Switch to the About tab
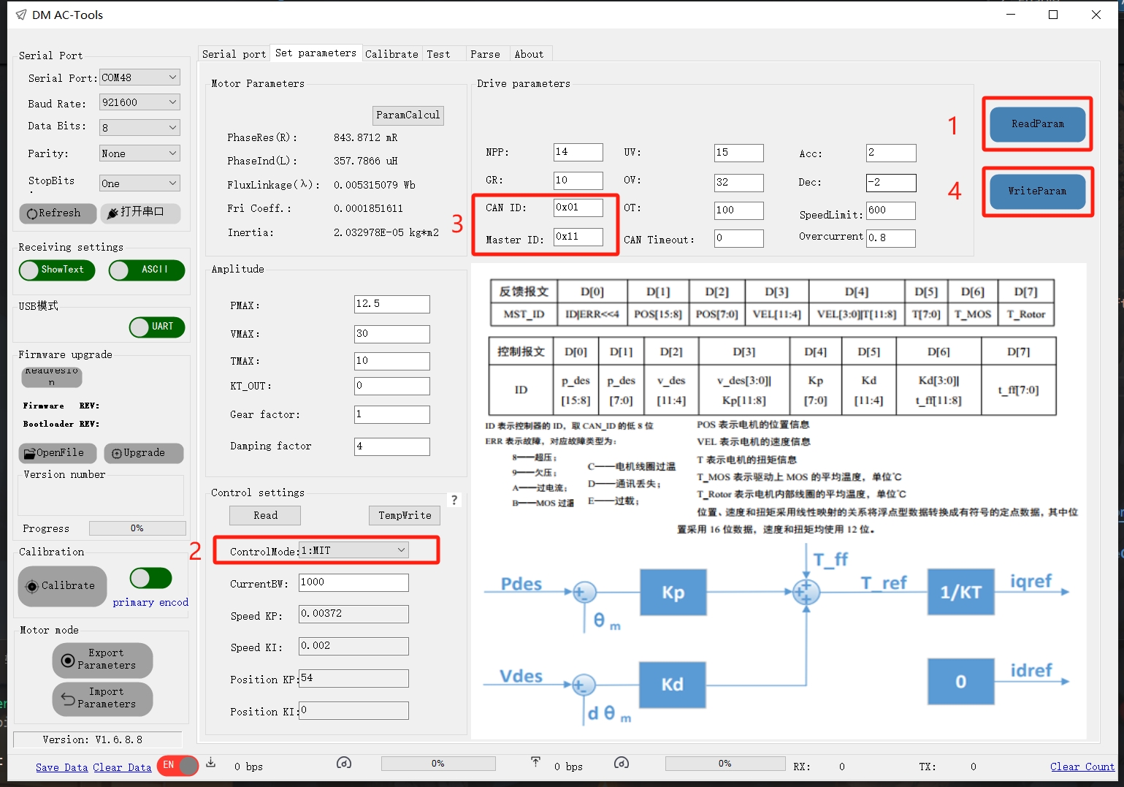 [529, 54]
